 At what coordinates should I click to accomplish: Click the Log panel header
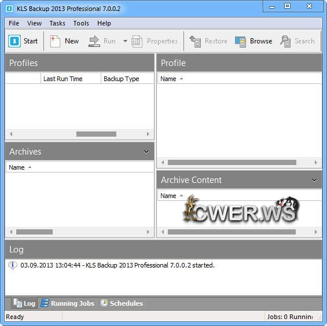(163, 250)
